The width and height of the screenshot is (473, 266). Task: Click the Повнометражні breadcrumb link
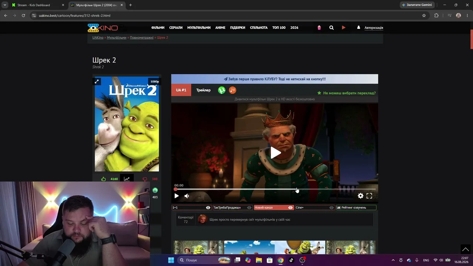tap(142, 38)
